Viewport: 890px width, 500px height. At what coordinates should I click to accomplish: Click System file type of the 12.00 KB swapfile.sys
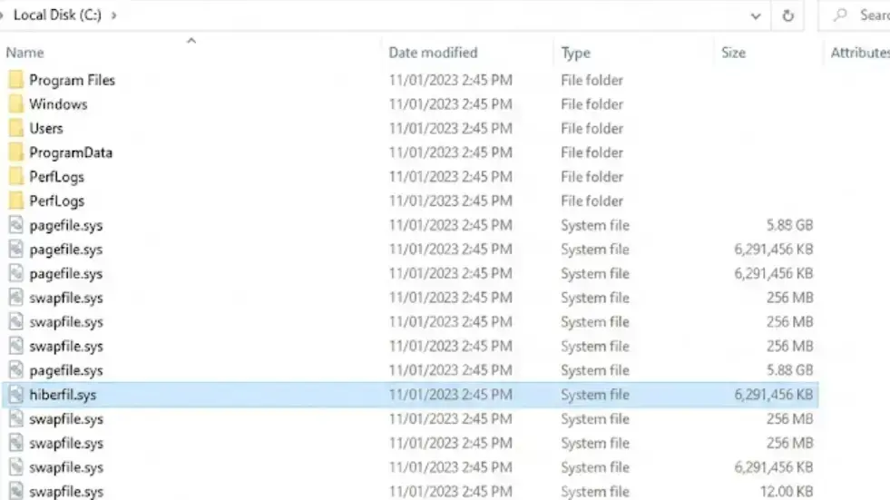pos(595,492)
